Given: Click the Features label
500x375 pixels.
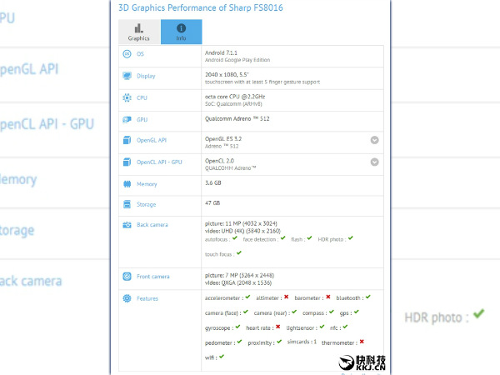Looking at the screenshot, I should (147, 298).
